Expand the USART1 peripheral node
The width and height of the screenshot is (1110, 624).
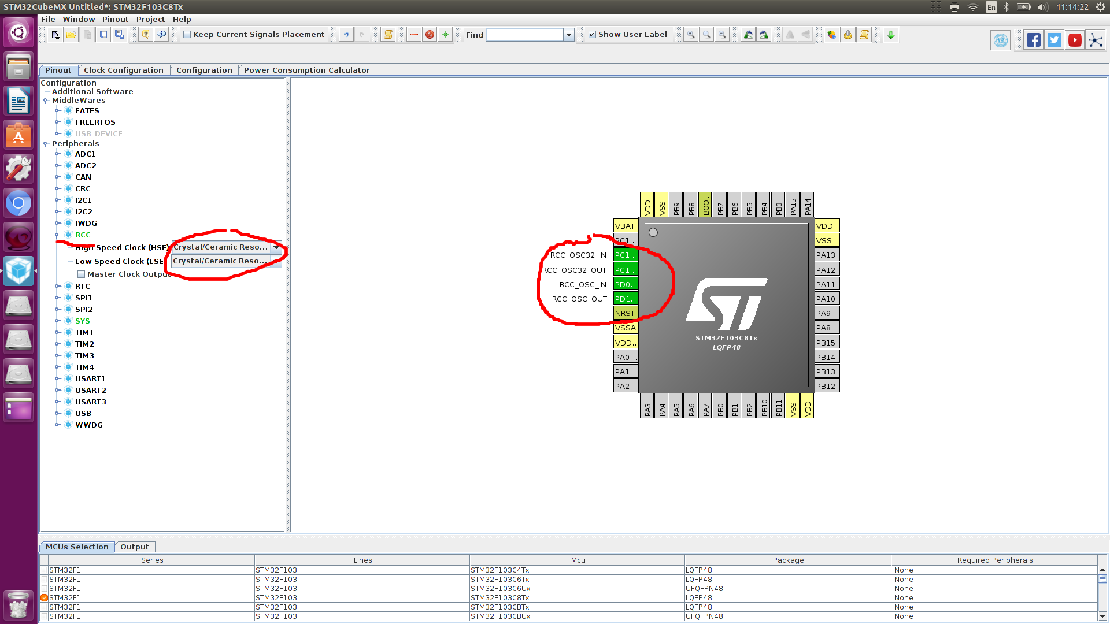58,378
